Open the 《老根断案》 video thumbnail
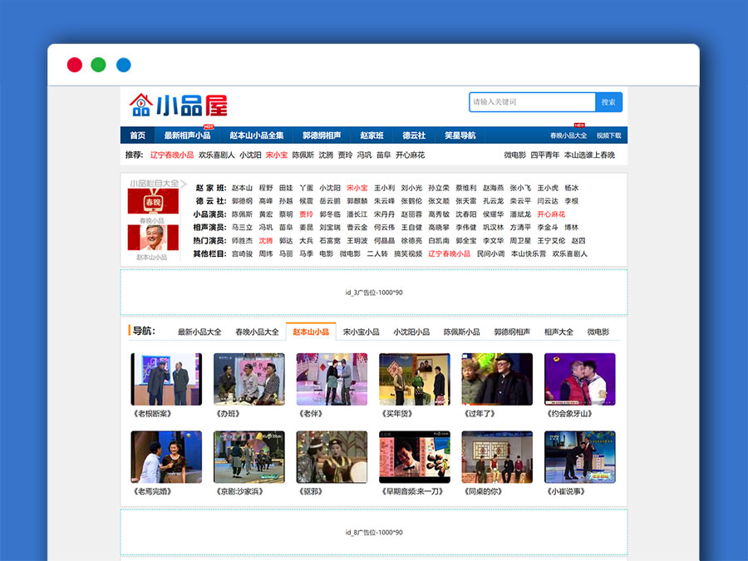The width and height of the screenshot is (748, 561). (x=166, y=379)
